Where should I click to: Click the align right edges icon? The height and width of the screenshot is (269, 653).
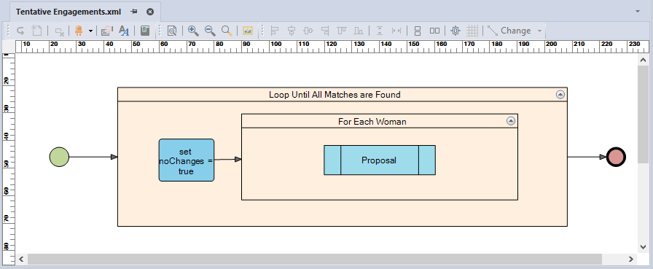[325, 31]
